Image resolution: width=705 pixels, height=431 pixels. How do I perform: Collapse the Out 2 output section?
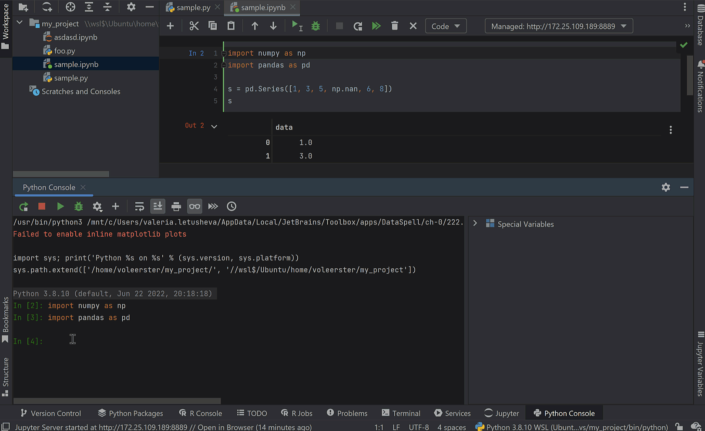coord(214,126)
